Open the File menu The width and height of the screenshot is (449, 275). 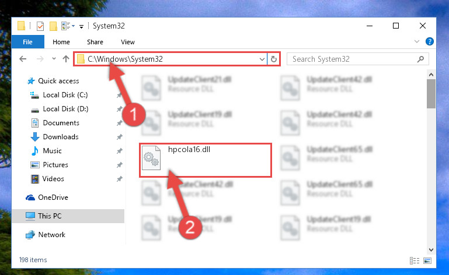coord(28,42)
